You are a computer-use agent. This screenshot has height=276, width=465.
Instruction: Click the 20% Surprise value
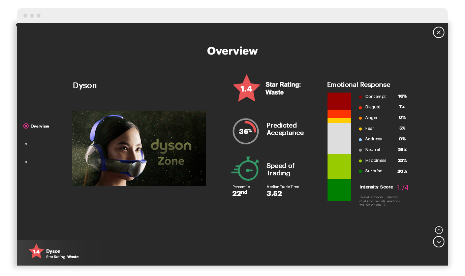pyautogui.click(x=402, y=171)
